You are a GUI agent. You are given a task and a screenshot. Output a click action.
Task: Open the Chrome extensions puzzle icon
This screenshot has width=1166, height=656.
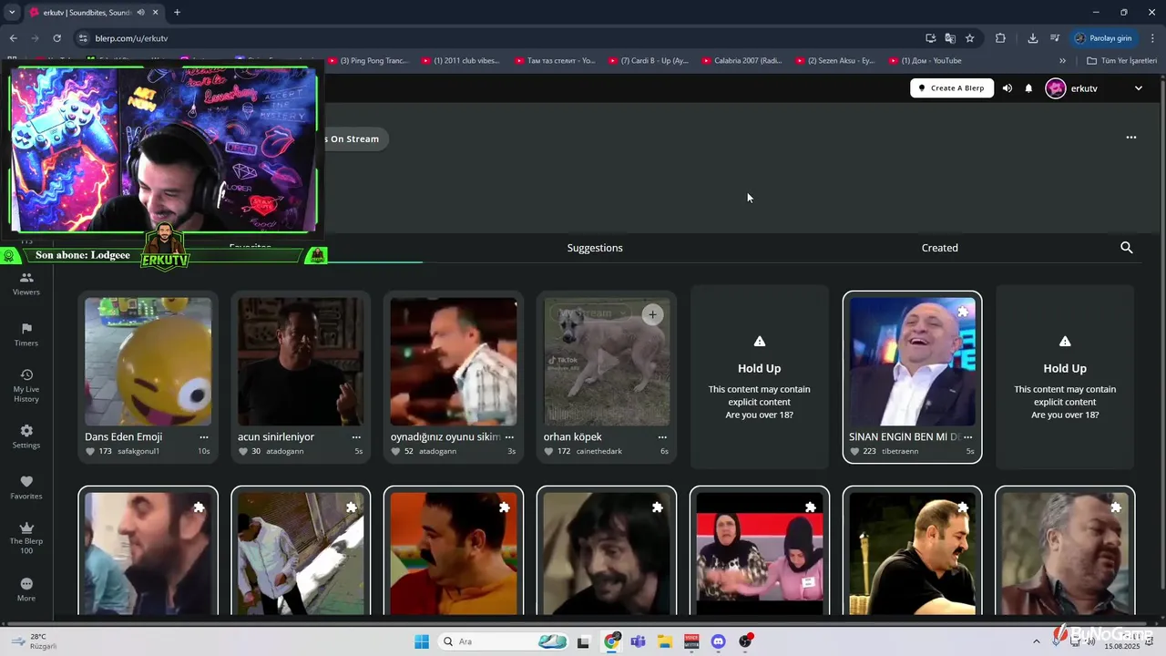[1000, 38]
